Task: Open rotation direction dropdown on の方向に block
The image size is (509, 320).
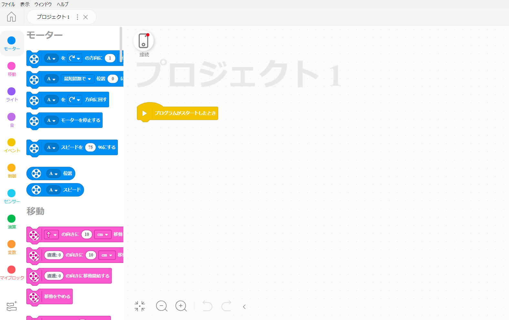Action: (x=75, y=58)
